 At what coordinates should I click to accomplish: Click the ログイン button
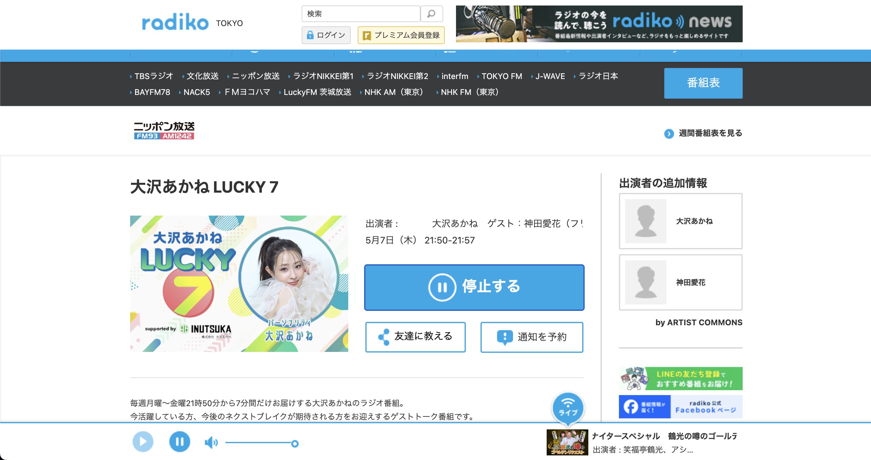coord(326,35)
